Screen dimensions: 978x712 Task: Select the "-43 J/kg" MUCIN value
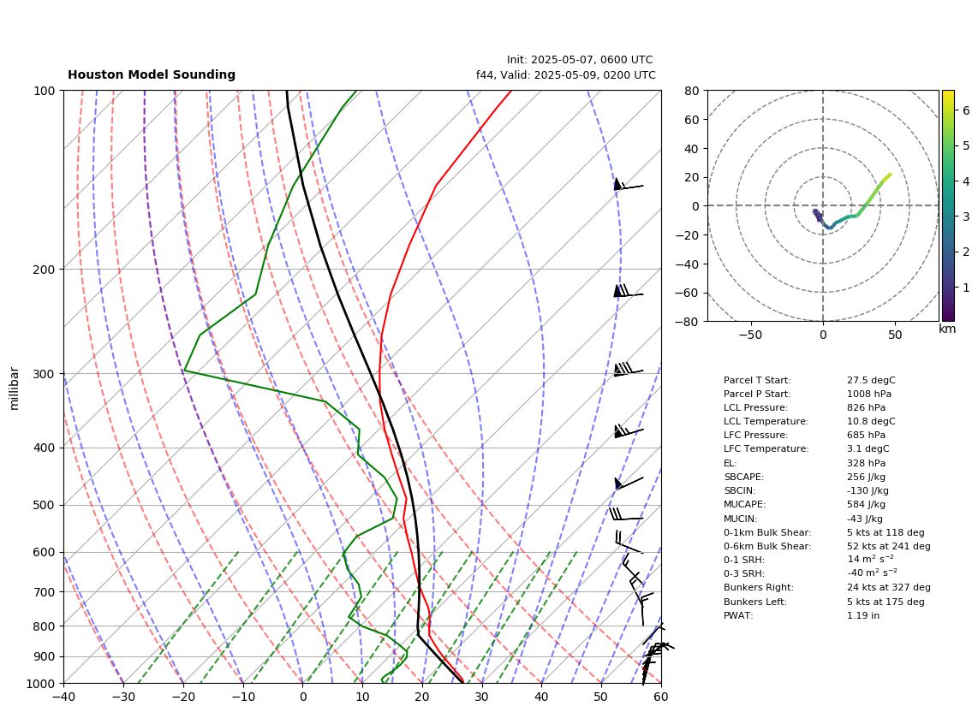pyautogui.click(x=866, y=519)
